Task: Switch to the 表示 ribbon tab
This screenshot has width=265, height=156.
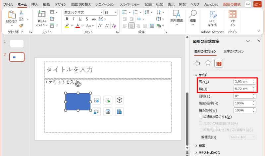Action: click(x=171, y=4)
